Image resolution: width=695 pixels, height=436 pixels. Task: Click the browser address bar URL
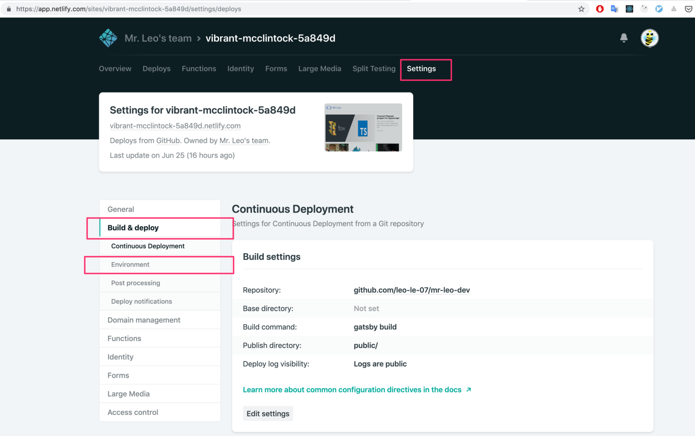(x=129, y=9)
